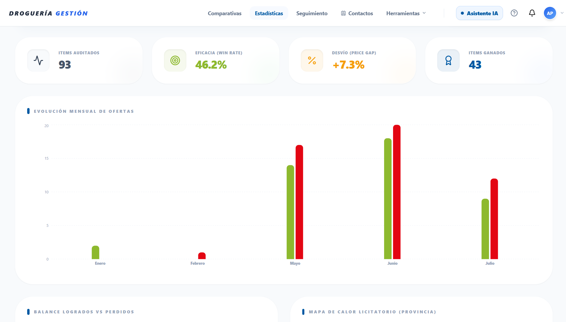Click the green bar for Mayo
Screen dimensions: 566x322
coord(290,212)
